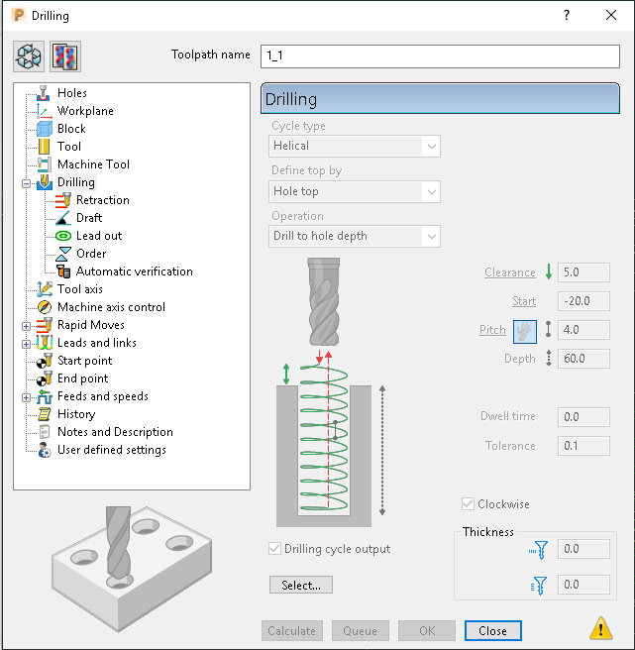Select the Leads and links icon
This screenshot has width=635, height=650.
coord(44,343)
